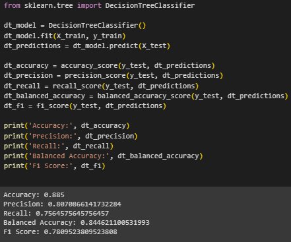Click the Precision output value 0.807
The height and width of the screenshot is (242, 291).
[x=84, y=204]
